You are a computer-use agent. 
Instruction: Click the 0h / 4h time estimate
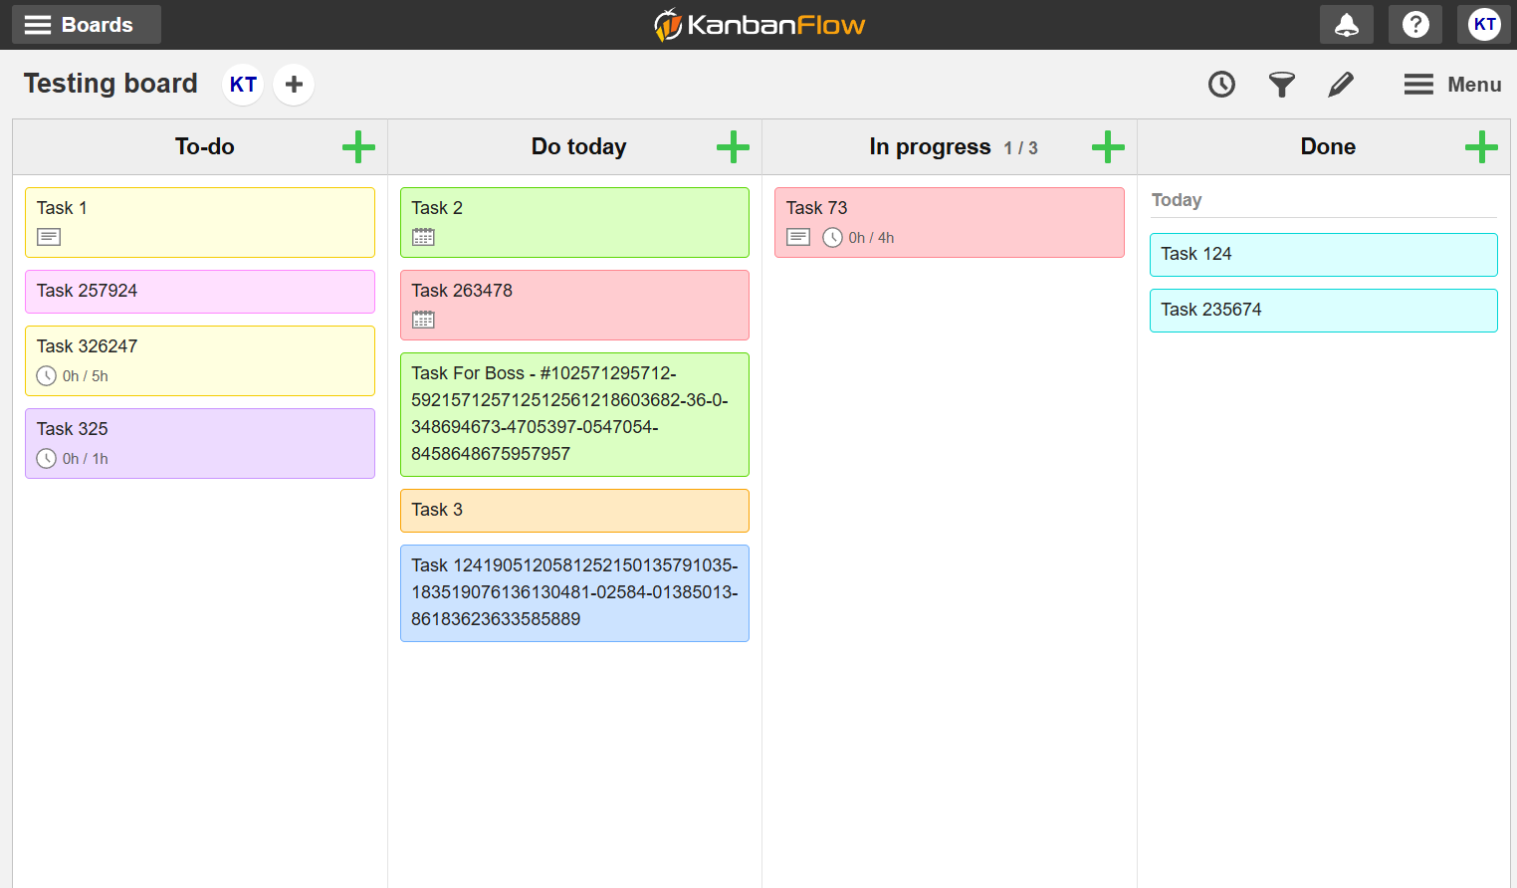click(x=871, y=238)
